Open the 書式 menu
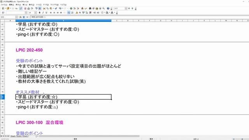249x140 pixels. pos(32,5)
